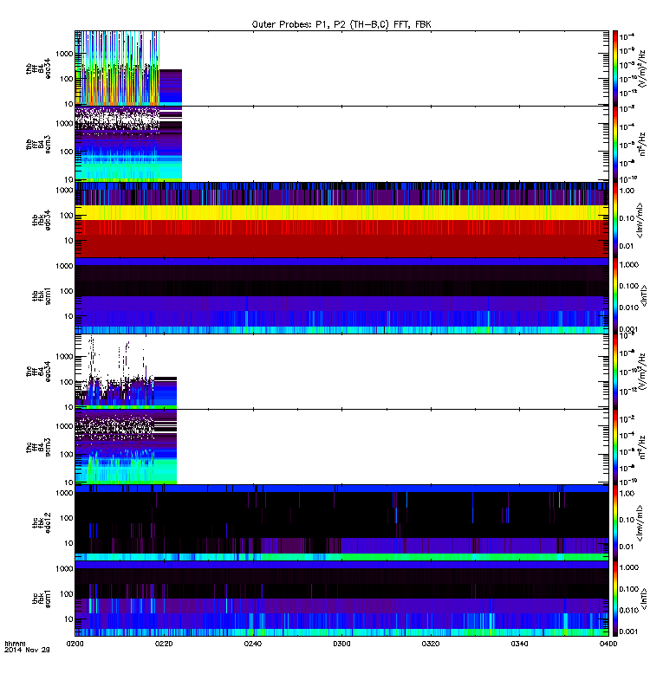Click the color bar beside thb fbk scm1 panel
This screenshot has width=650, height=693.
point(615,295)
